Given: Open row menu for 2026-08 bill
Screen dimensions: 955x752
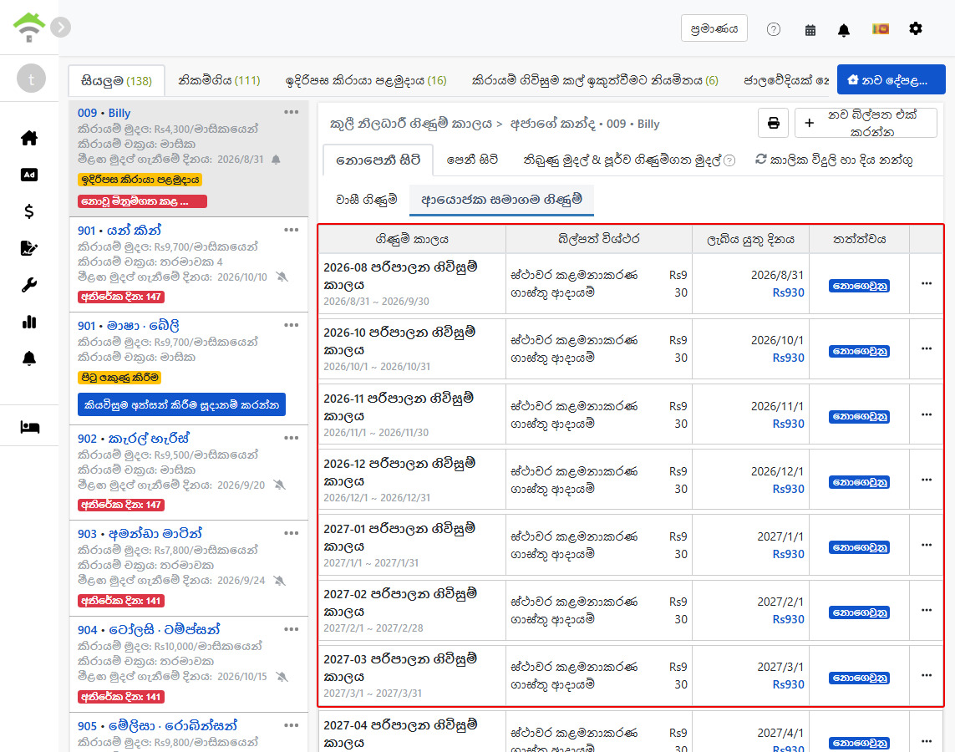Looking at the screenshot, I should coord(927,283).
